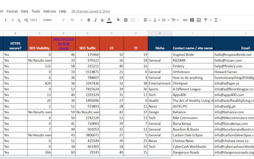Open the Tools menu
The height and width of the screenshot is (159, 254).
click(35, 11)
